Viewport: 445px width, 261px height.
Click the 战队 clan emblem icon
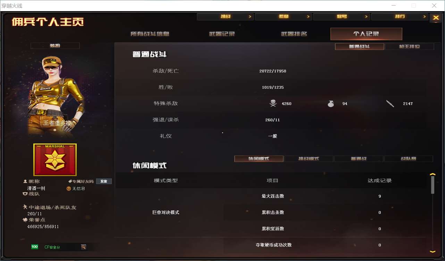click(x=25, y=194)
